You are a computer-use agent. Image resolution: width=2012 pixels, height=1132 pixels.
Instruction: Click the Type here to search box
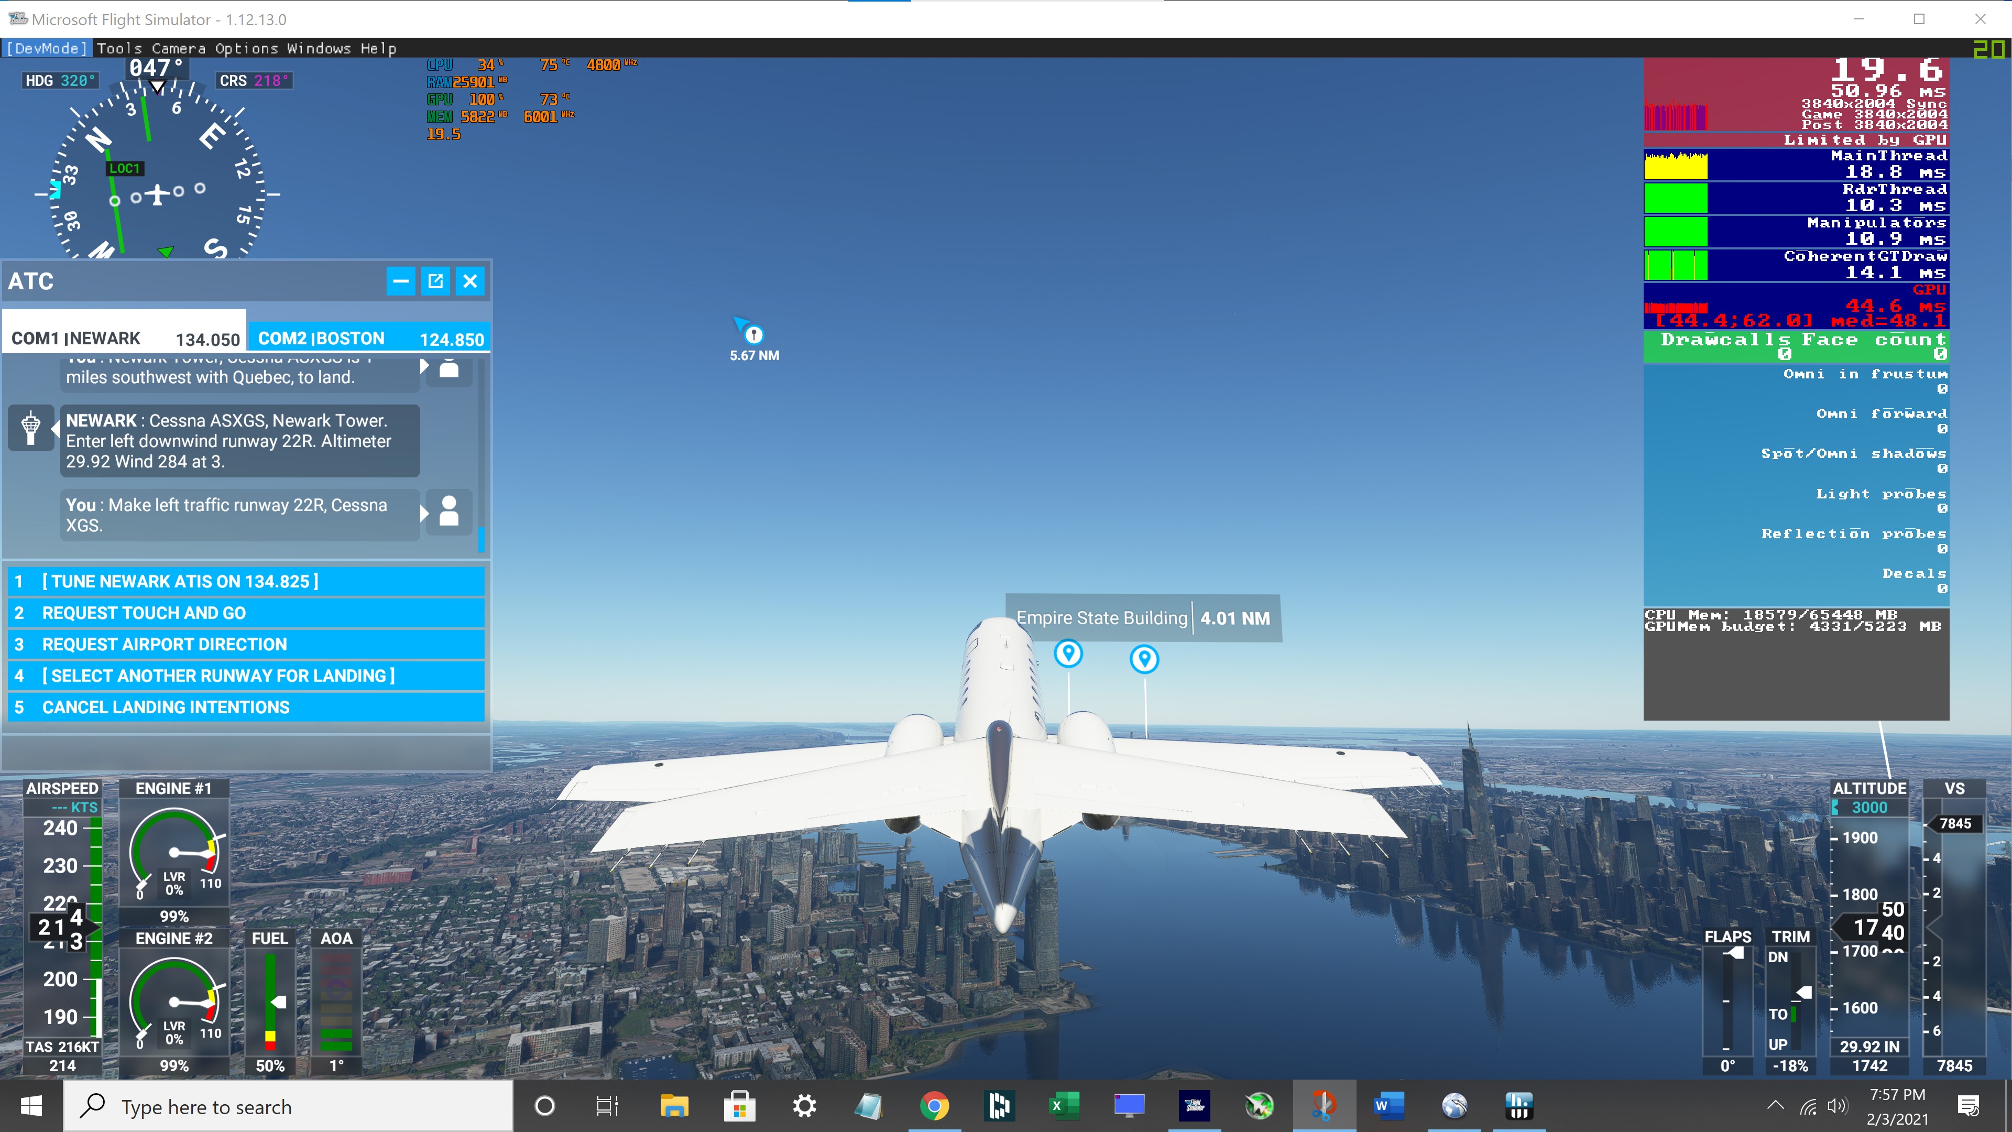(288, 1106)
